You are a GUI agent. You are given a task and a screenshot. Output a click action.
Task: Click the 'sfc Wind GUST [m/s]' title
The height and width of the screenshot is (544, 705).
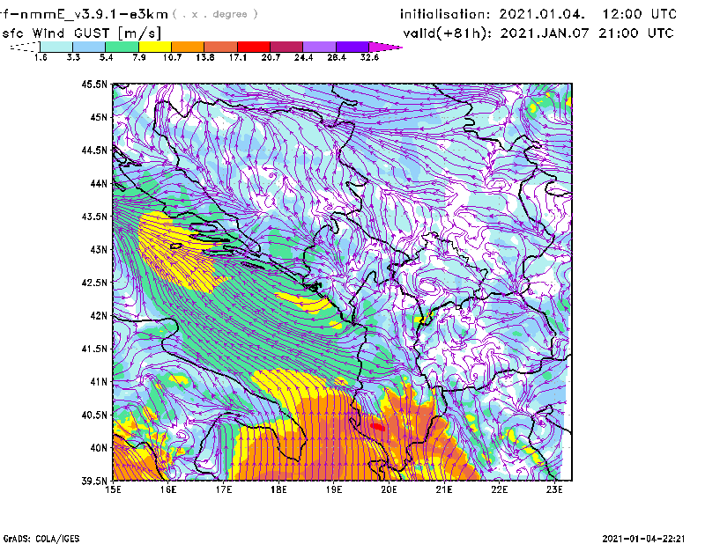coord(81,33)
